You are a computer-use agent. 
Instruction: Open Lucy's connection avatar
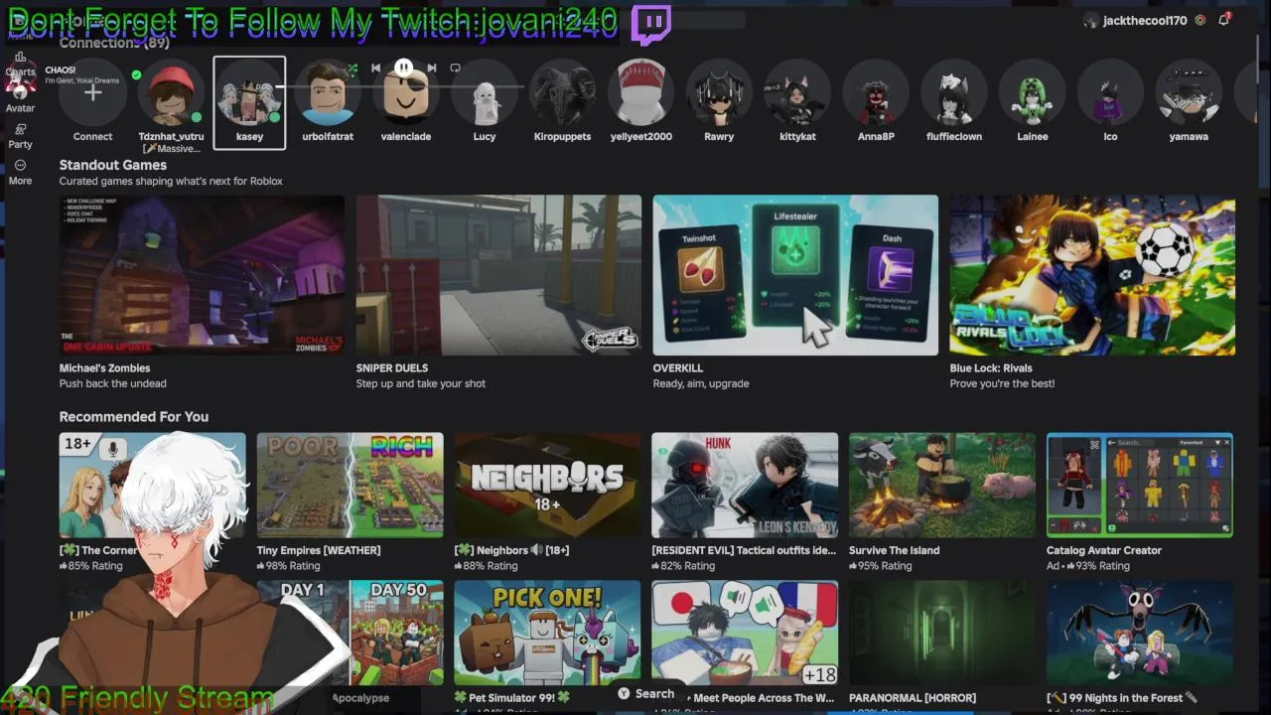point(485,93)
